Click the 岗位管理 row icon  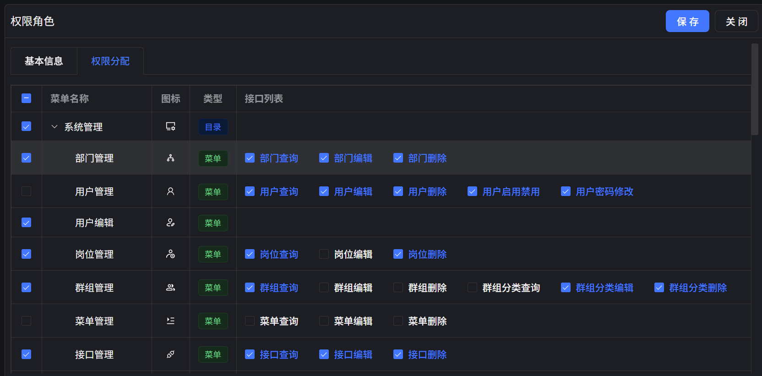[170, 254]
